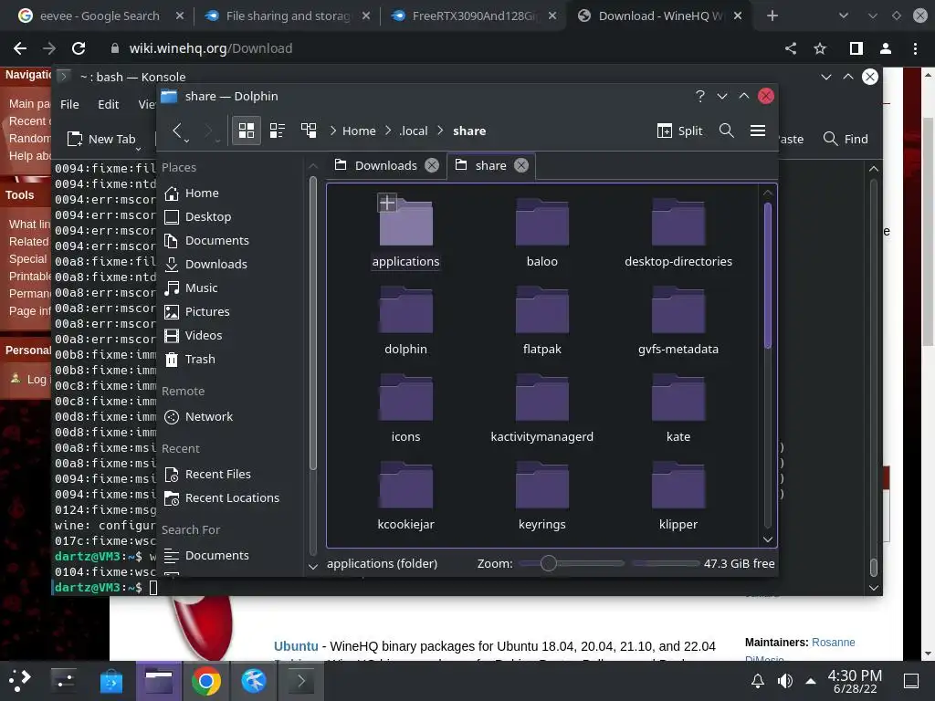Viewport: 935px width, 701px height.
Task: Select the keyrings folder
Action: coord(542,496)
